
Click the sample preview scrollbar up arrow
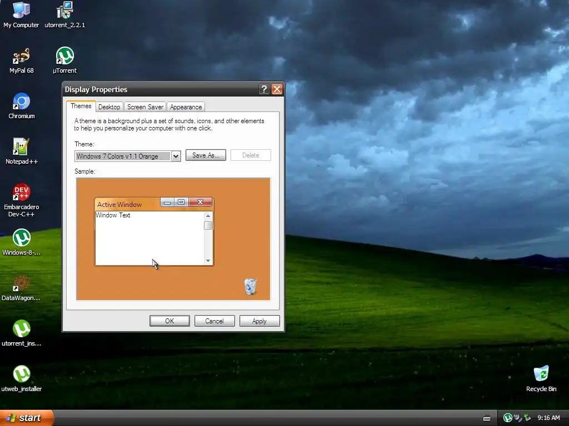[208, 216]
